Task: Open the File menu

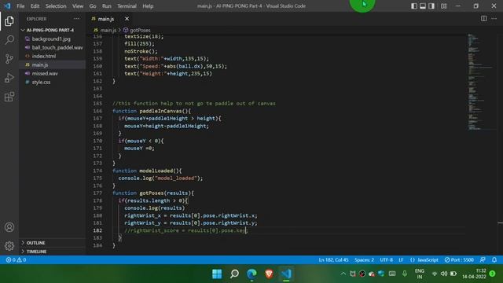Action: point(20,6)
